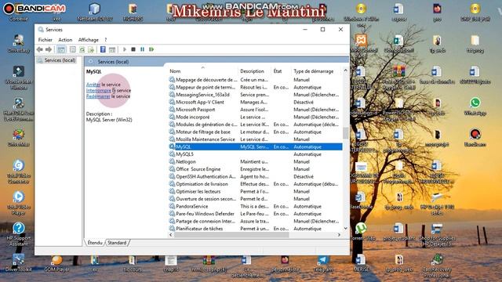
Task: Go forward with the toolbar right arrow
Action: tap(49, 49)
